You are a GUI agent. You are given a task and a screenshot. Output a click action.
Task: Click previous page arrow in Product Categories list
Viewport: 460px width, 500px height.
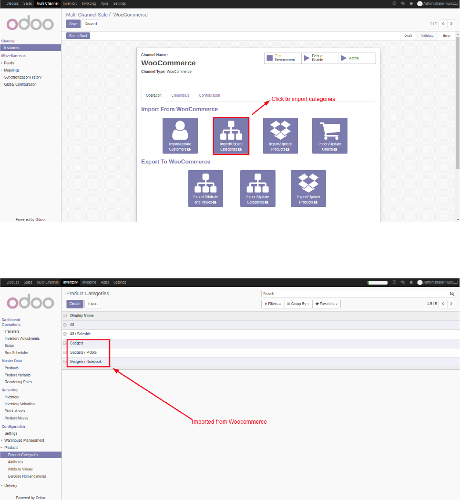tap(443, 304)
